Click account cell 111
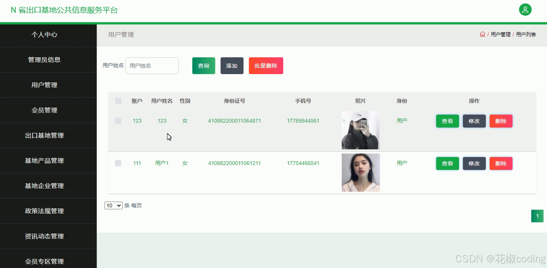Image resolution: width=547 pixels, height=268 pixels. coord(137,163)
